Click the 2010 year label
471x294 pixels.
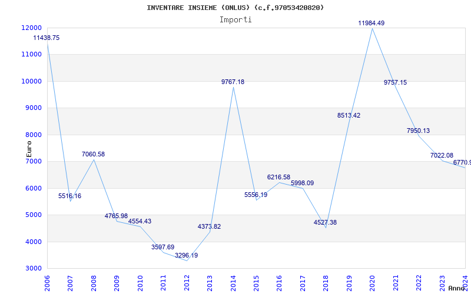point(140,283)
